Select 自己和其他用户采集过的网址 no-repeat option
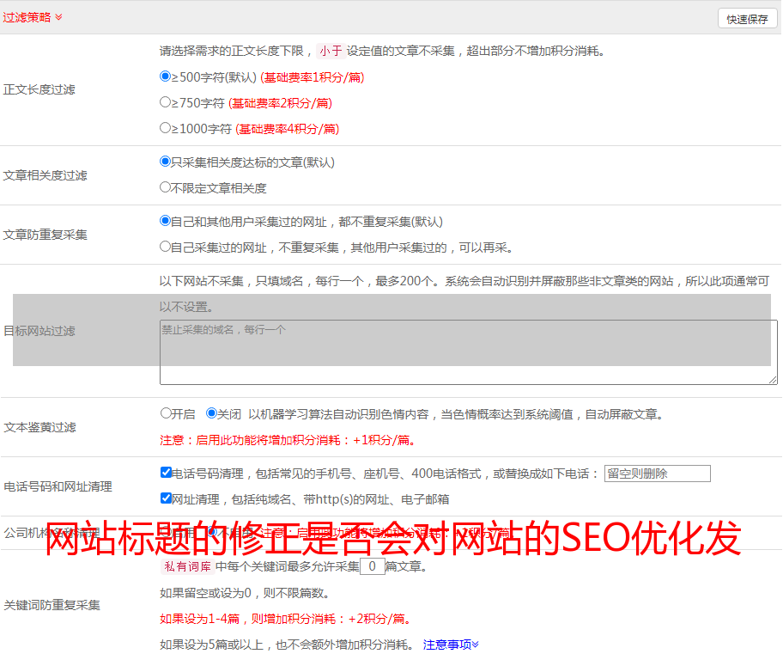This screenshot has width=783, height=660. tap(166, 221)
